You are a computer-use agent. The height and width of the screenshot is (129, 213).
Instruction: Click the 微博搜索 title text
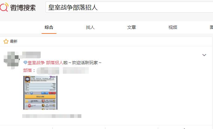click(23, 8)
